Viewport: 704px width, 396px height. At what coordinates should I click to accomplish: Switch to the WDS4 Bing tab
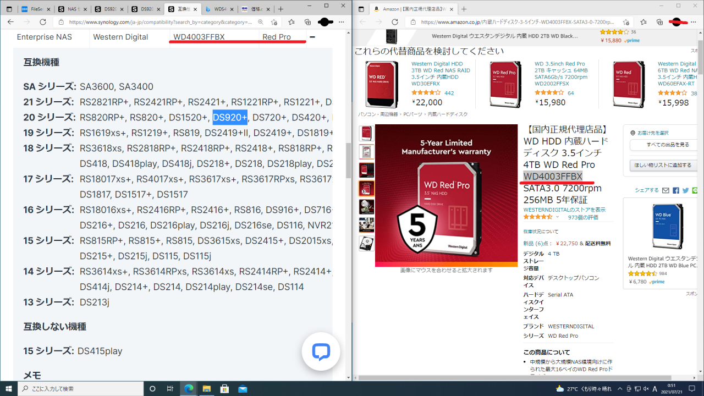[x=219, y=9]
